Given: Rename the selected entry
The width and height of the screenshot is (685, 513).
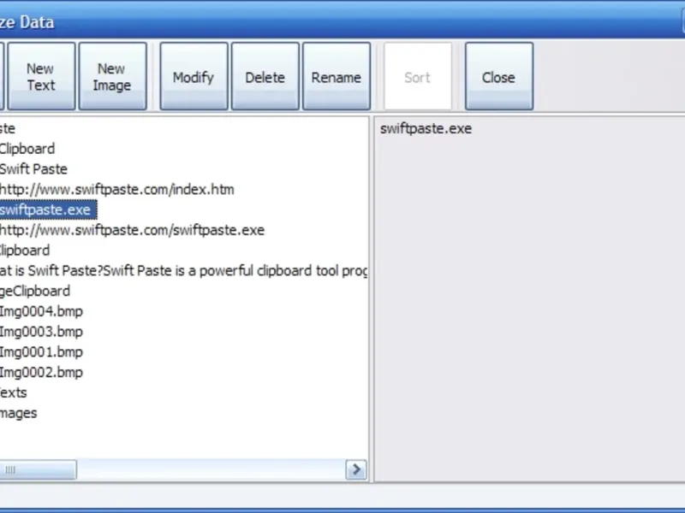Looking at the screenshot, I should (x=337, y=76).
